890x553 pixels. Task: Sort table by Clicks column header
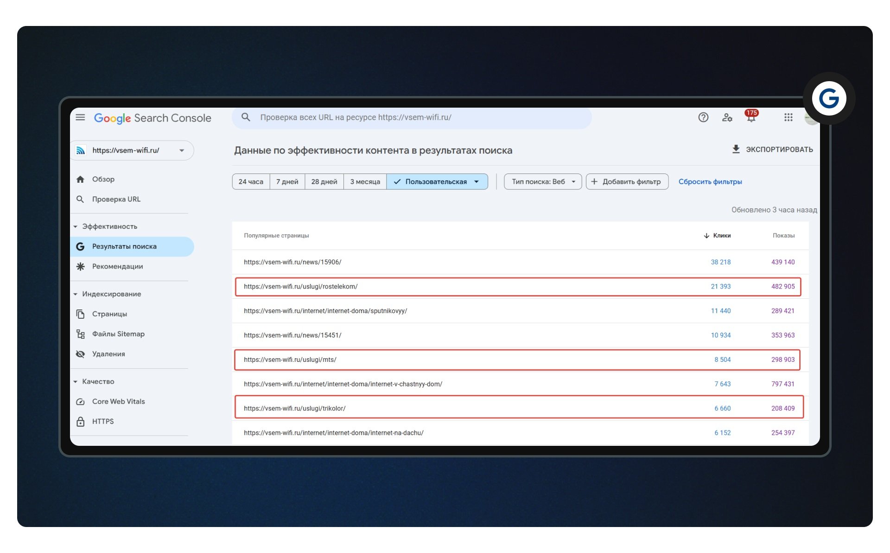pyautogui.click(x=721, y=236)
